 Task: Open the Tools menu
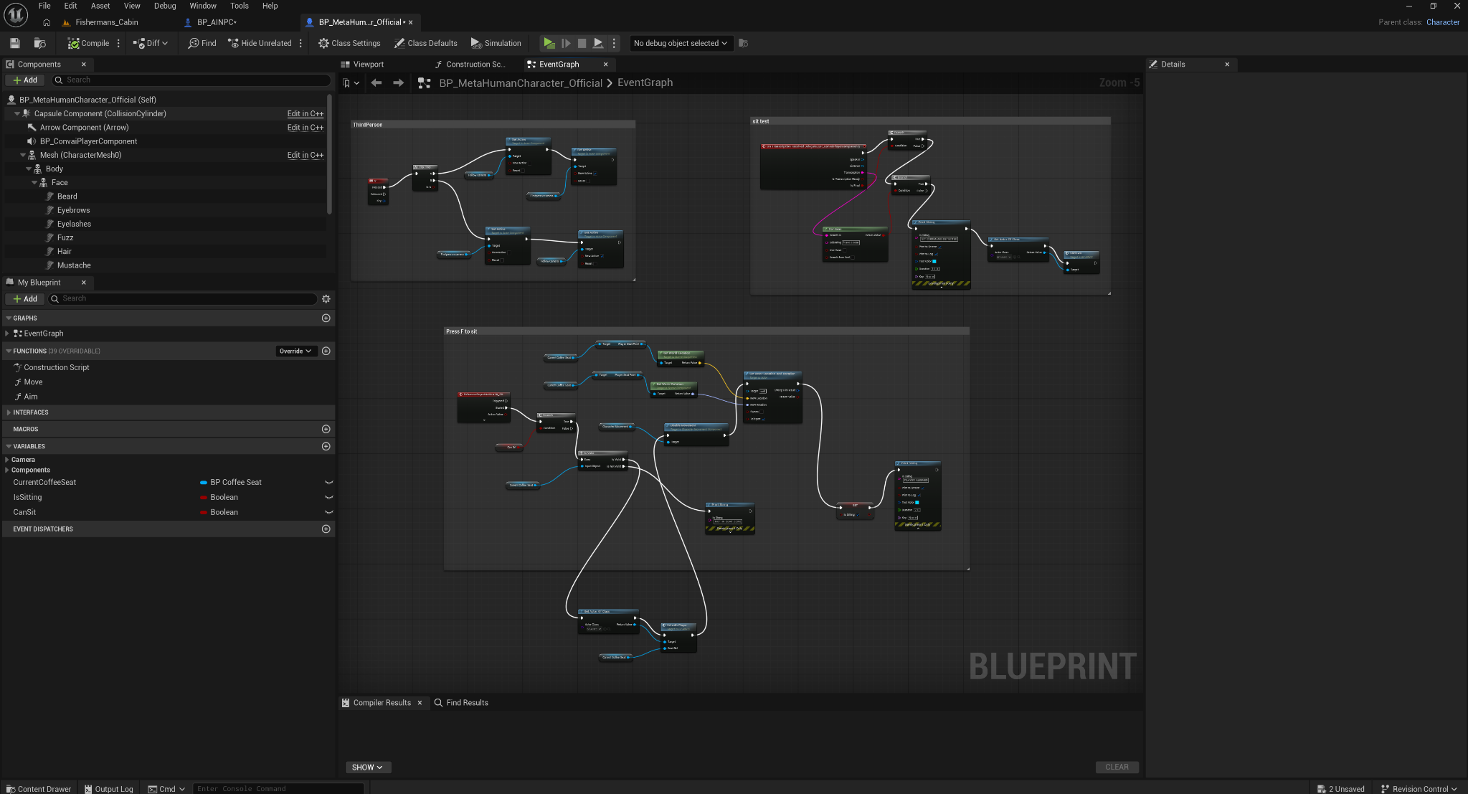(x=240, y=6)
